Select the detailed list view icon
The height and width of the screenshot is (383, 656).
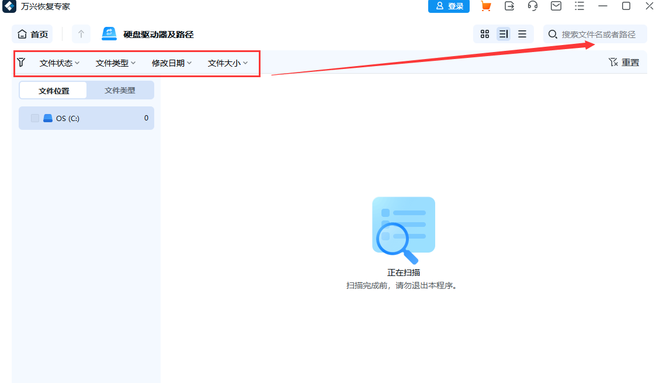pyautogui.click(x=503, y=33)
